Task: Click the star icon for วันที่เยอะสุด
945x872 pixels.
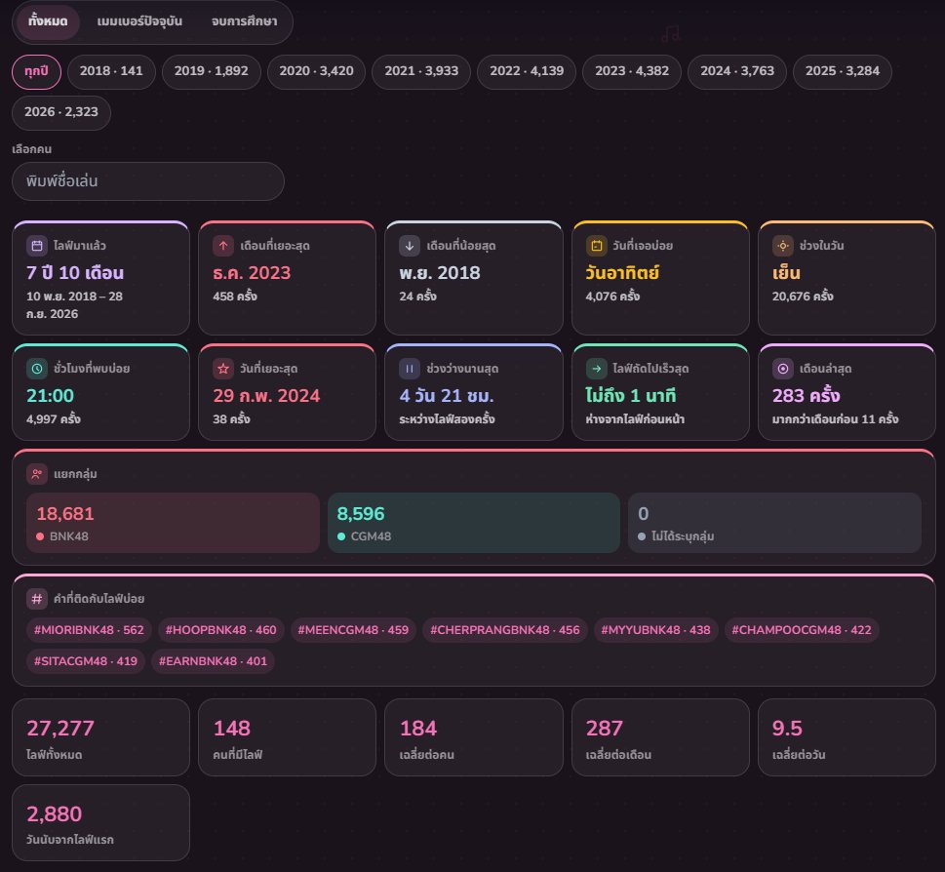Action: 223,368
